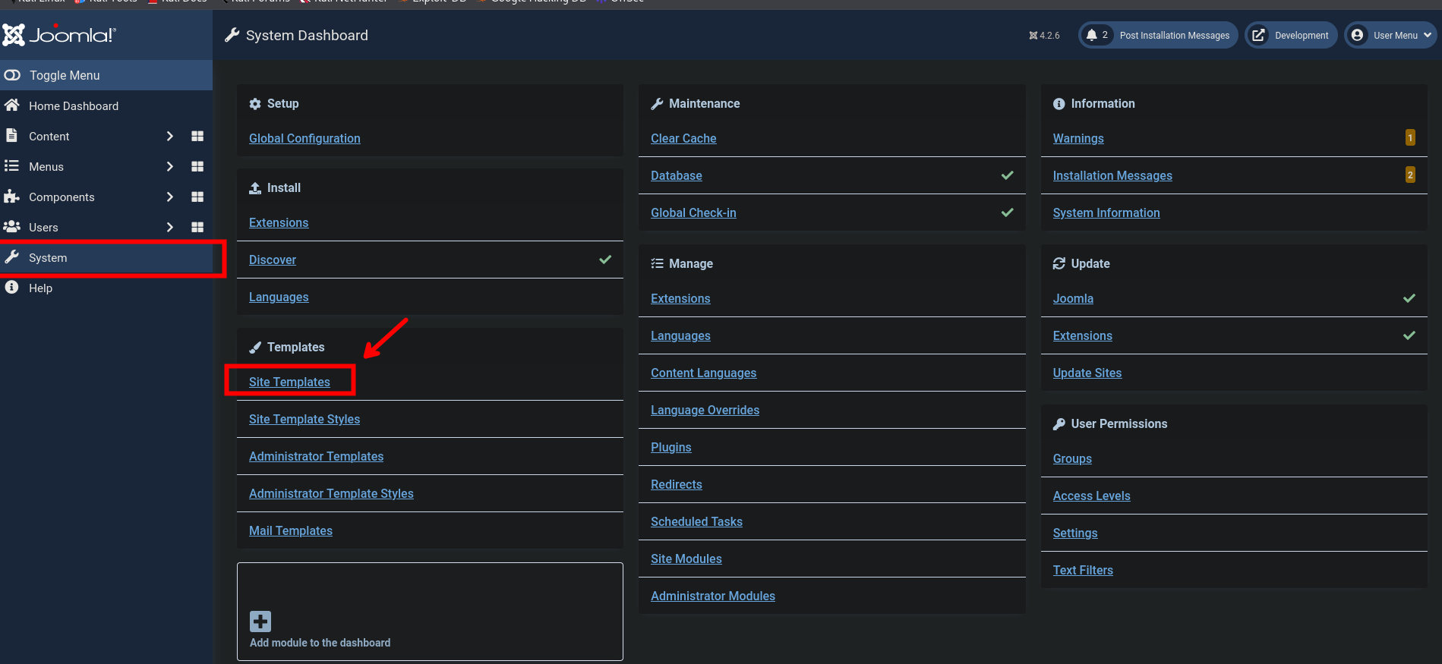Click the Joomla logo in the header
The width and height of the screenshot is (1442, 664).
coord(59,35)
